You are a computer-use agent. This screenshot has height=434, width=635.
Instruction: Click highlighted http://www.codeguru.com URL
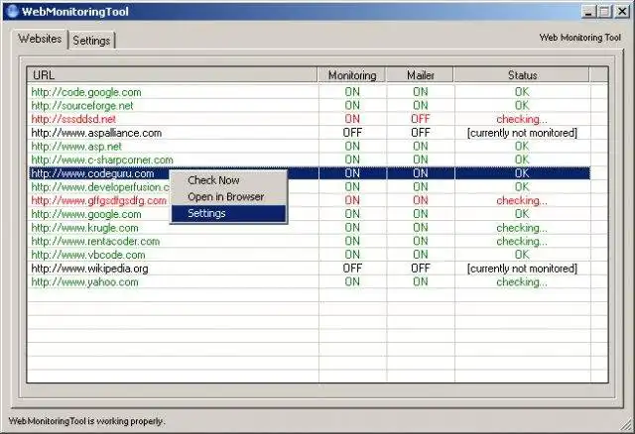click(92, 173)
